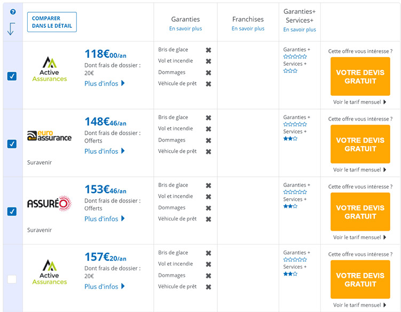
Task: Click the Euro Assurance logo
Action: point(49,136)
